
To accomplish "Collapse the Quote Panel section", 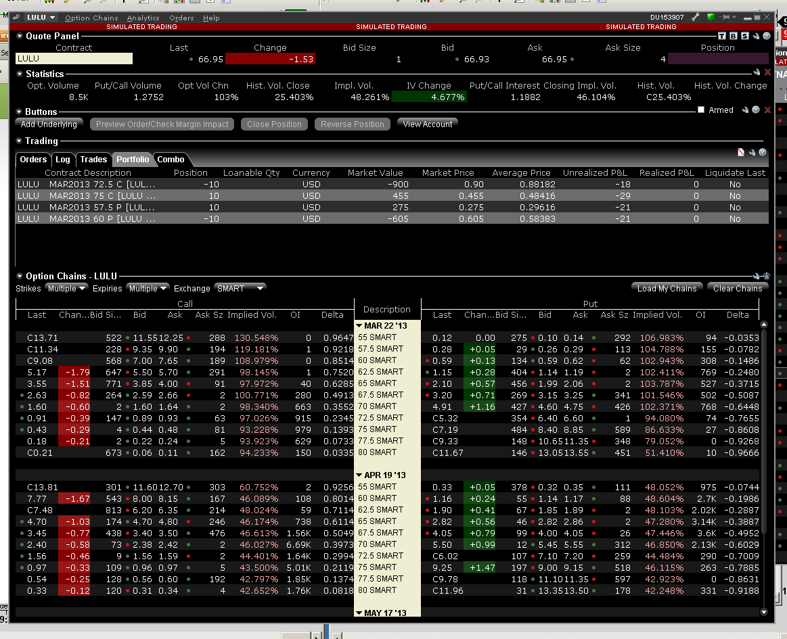I will click(x=20, y=36).
